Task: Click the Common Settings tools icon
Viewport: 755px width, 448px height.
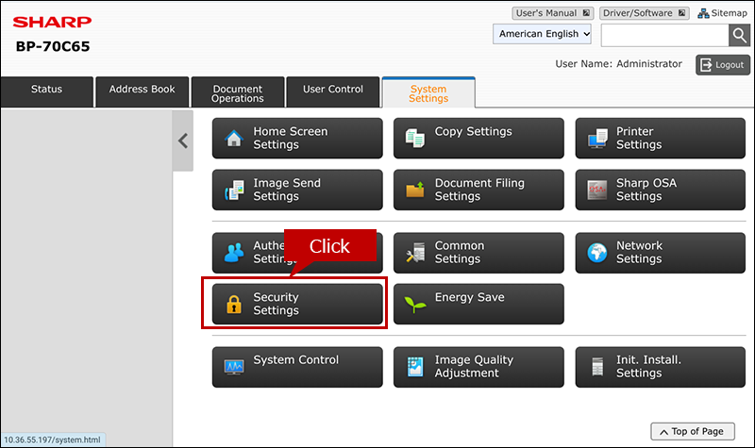Action: (415, 253)
